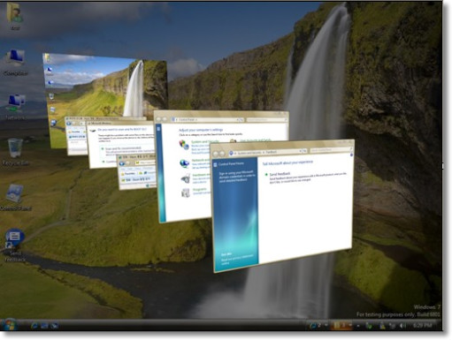The image size is (452, 340).
Task: Click the Programs category link
Action: (x=200, y=190)
